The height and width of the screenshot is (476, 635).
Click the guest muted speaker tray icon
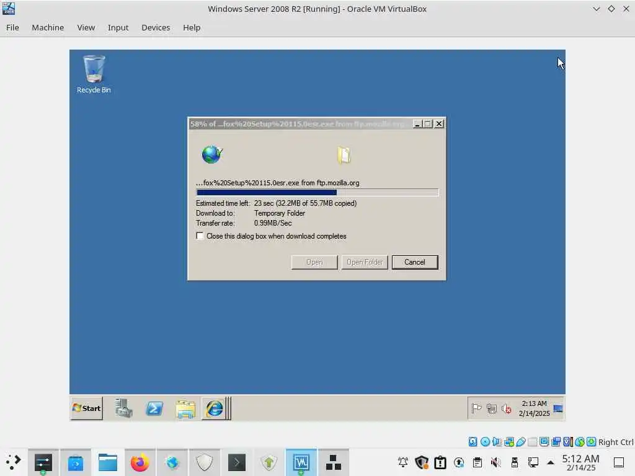pyautogui.click(x=506, y=408)
